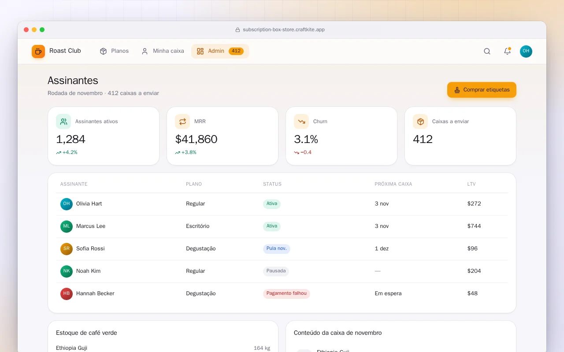The width and height of the screenshot is (564, 352).
Task: Open the notifications bell
Action: (x=507, y=51)
